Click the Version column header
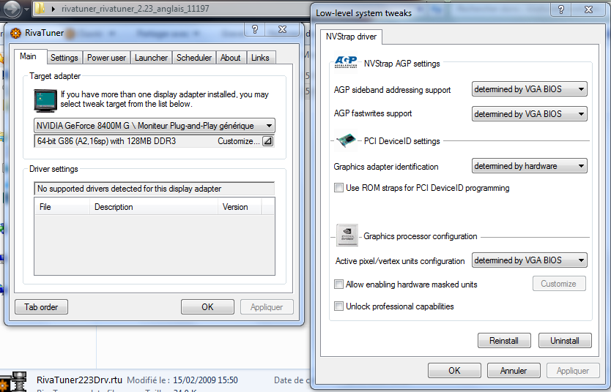The width and height of the screenshot is (611, 392). click(x=235, y=207)
